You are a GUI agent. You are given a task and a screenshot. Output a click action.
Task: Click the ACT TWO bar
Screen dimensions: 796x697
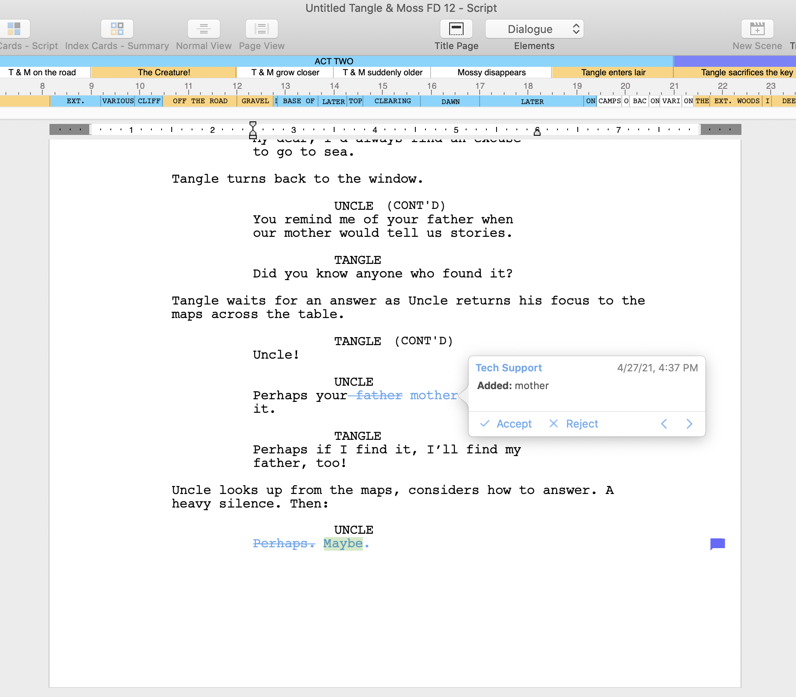click(334, 61)
